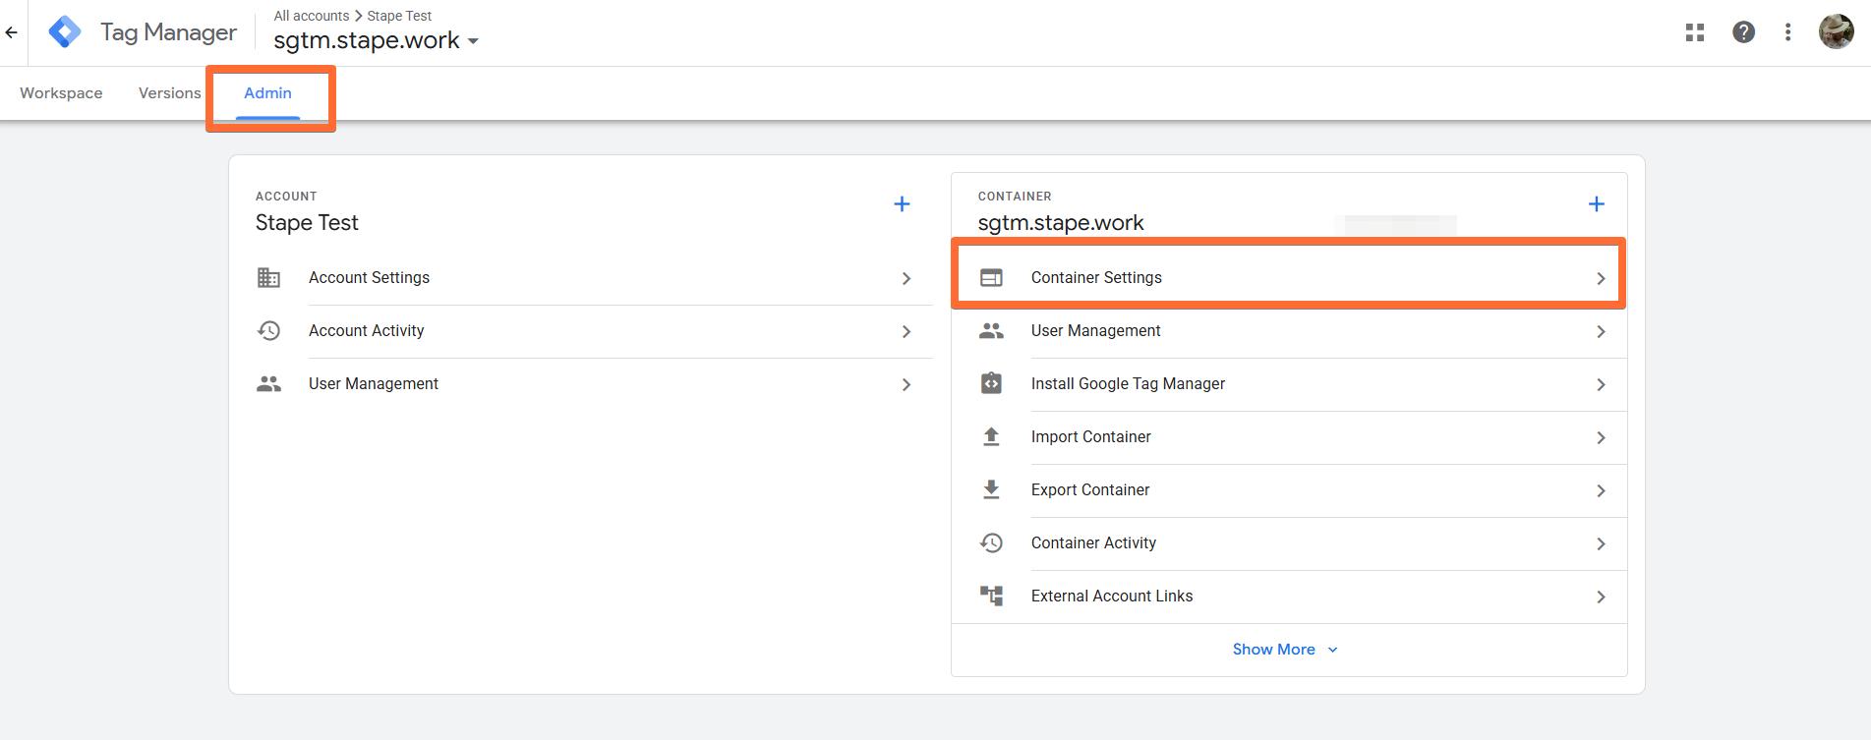Open Container Settings row text
The height and width of the screenshot is (740, 1871).
pos(1096,278)
